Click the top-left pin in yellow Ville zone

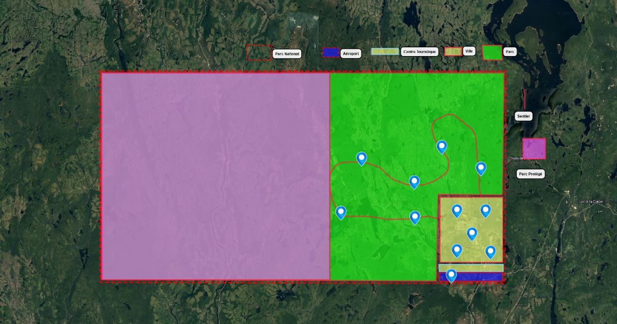[x=457, y=211]
